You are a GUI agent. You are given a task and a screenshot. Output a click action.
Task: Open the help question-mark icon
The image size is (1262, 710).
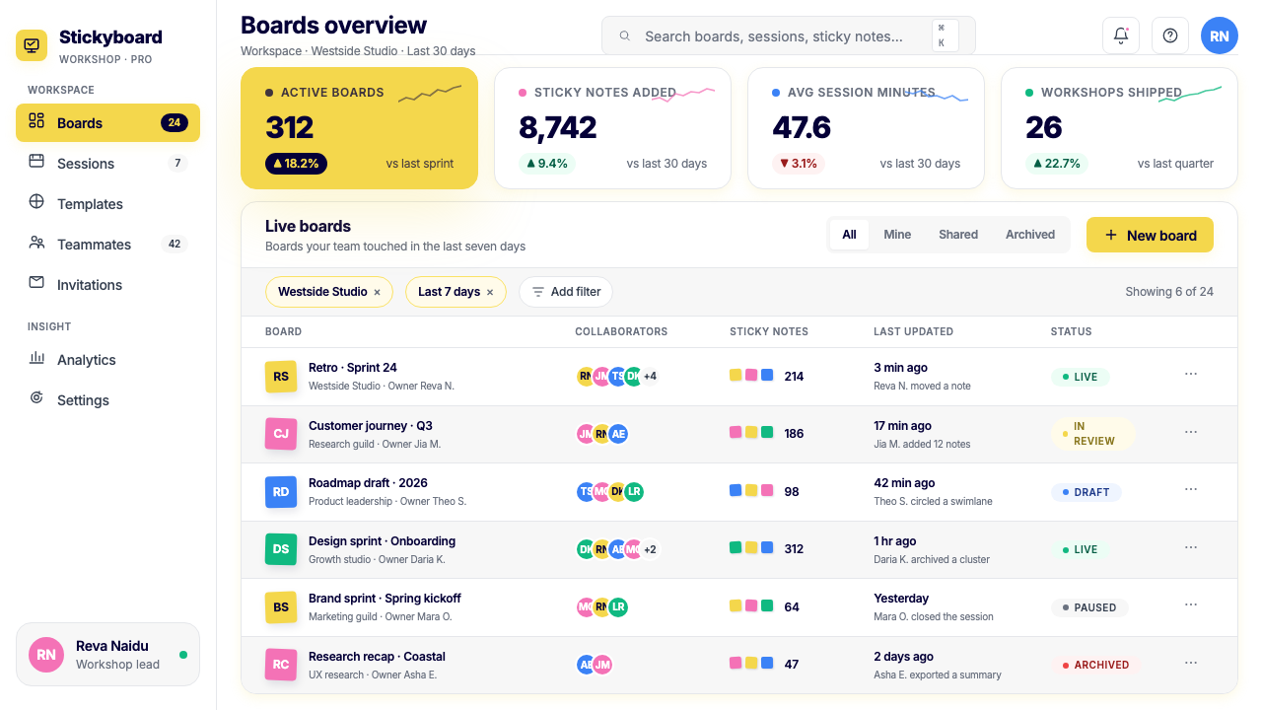point(1170,35)
